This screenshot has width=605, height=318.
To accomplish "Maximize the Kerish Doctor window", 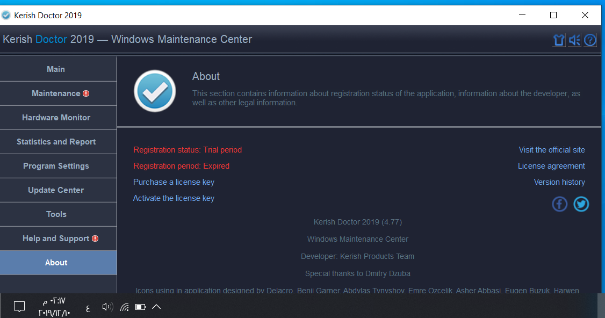I will tap(553, 15).
